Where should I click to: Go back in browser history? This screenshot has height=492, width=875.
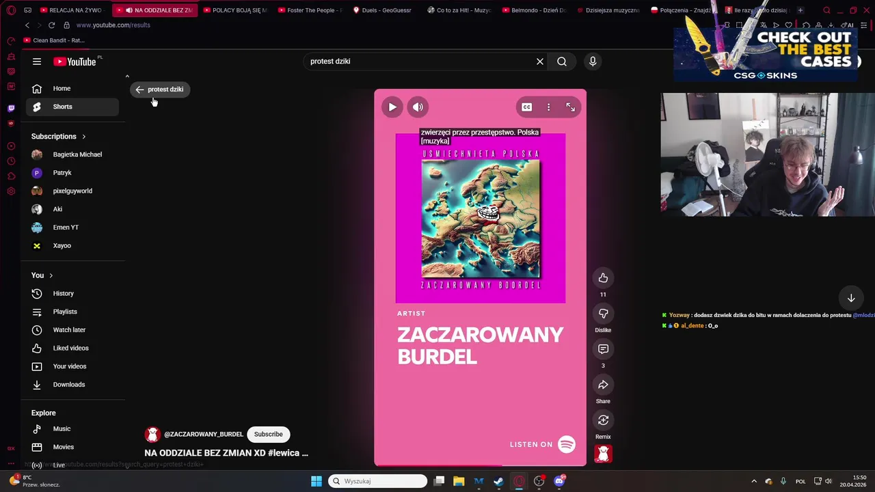click(27, 25)
